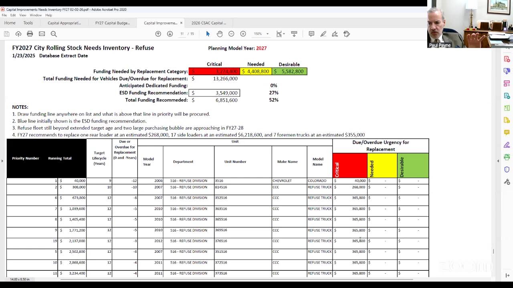Click the Total Funding Recommended 6,851,600 value
This screenshot has height=288, width=513.
point(226,100)
